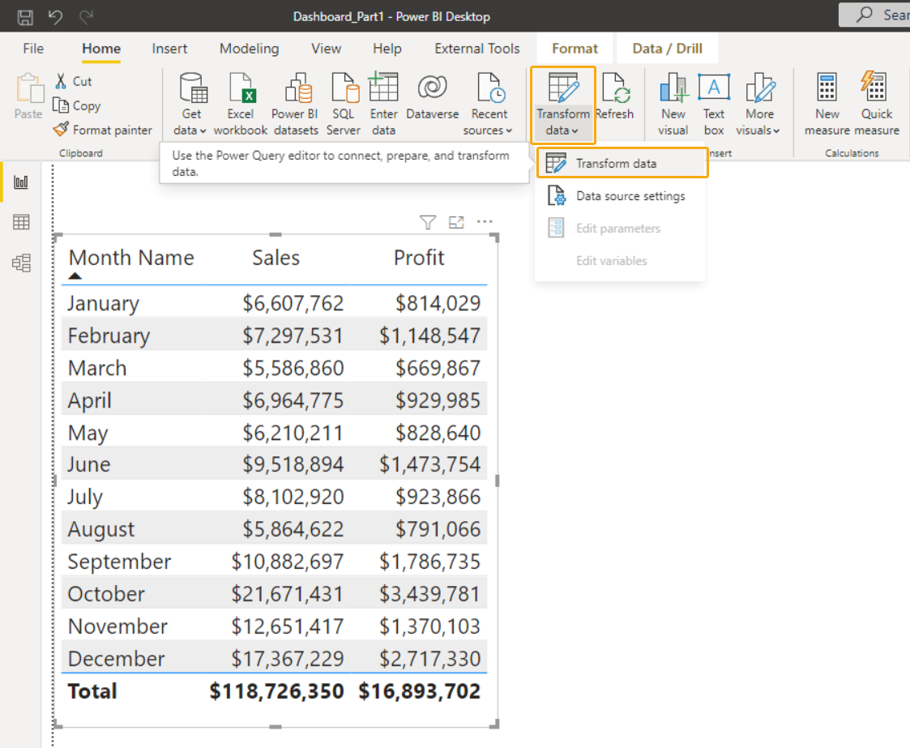Image resolution: width=910 pixels, height=748 pixels.
Task: Switch to Report view in sidebar
Action: coord(21,183)
